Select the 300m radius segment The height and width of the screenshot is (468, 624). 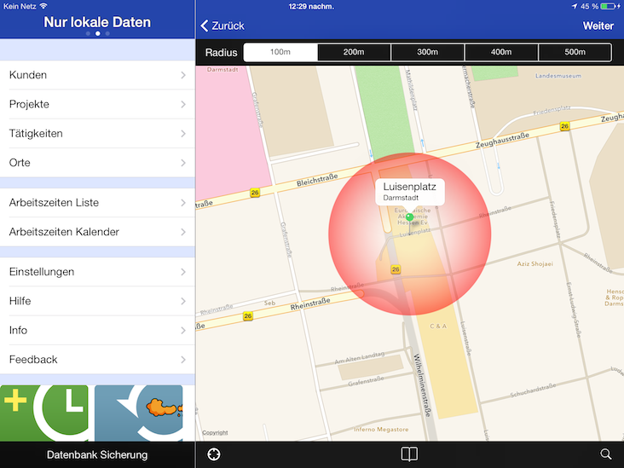[x=427, y=52]
